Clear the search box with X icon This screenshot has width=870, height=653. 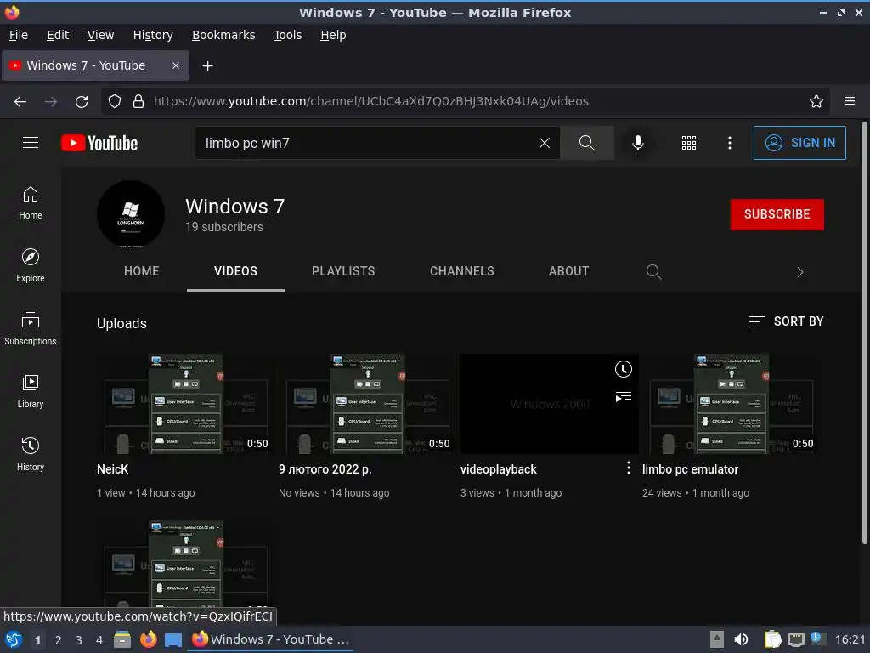(x=545, y=143)
